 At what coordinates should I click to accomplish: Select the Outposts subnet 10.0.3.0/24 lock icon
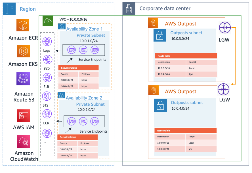(159, 36)
